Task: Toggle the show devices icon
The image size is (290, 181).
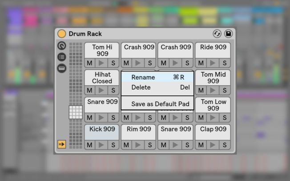Action: [x=62, y=68]
